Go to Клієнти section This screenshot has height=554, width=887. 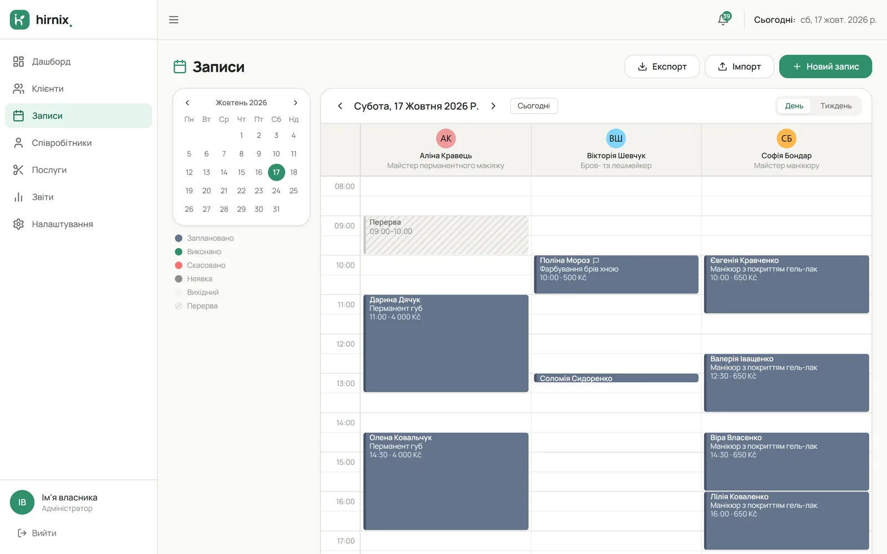pos(79,89)
